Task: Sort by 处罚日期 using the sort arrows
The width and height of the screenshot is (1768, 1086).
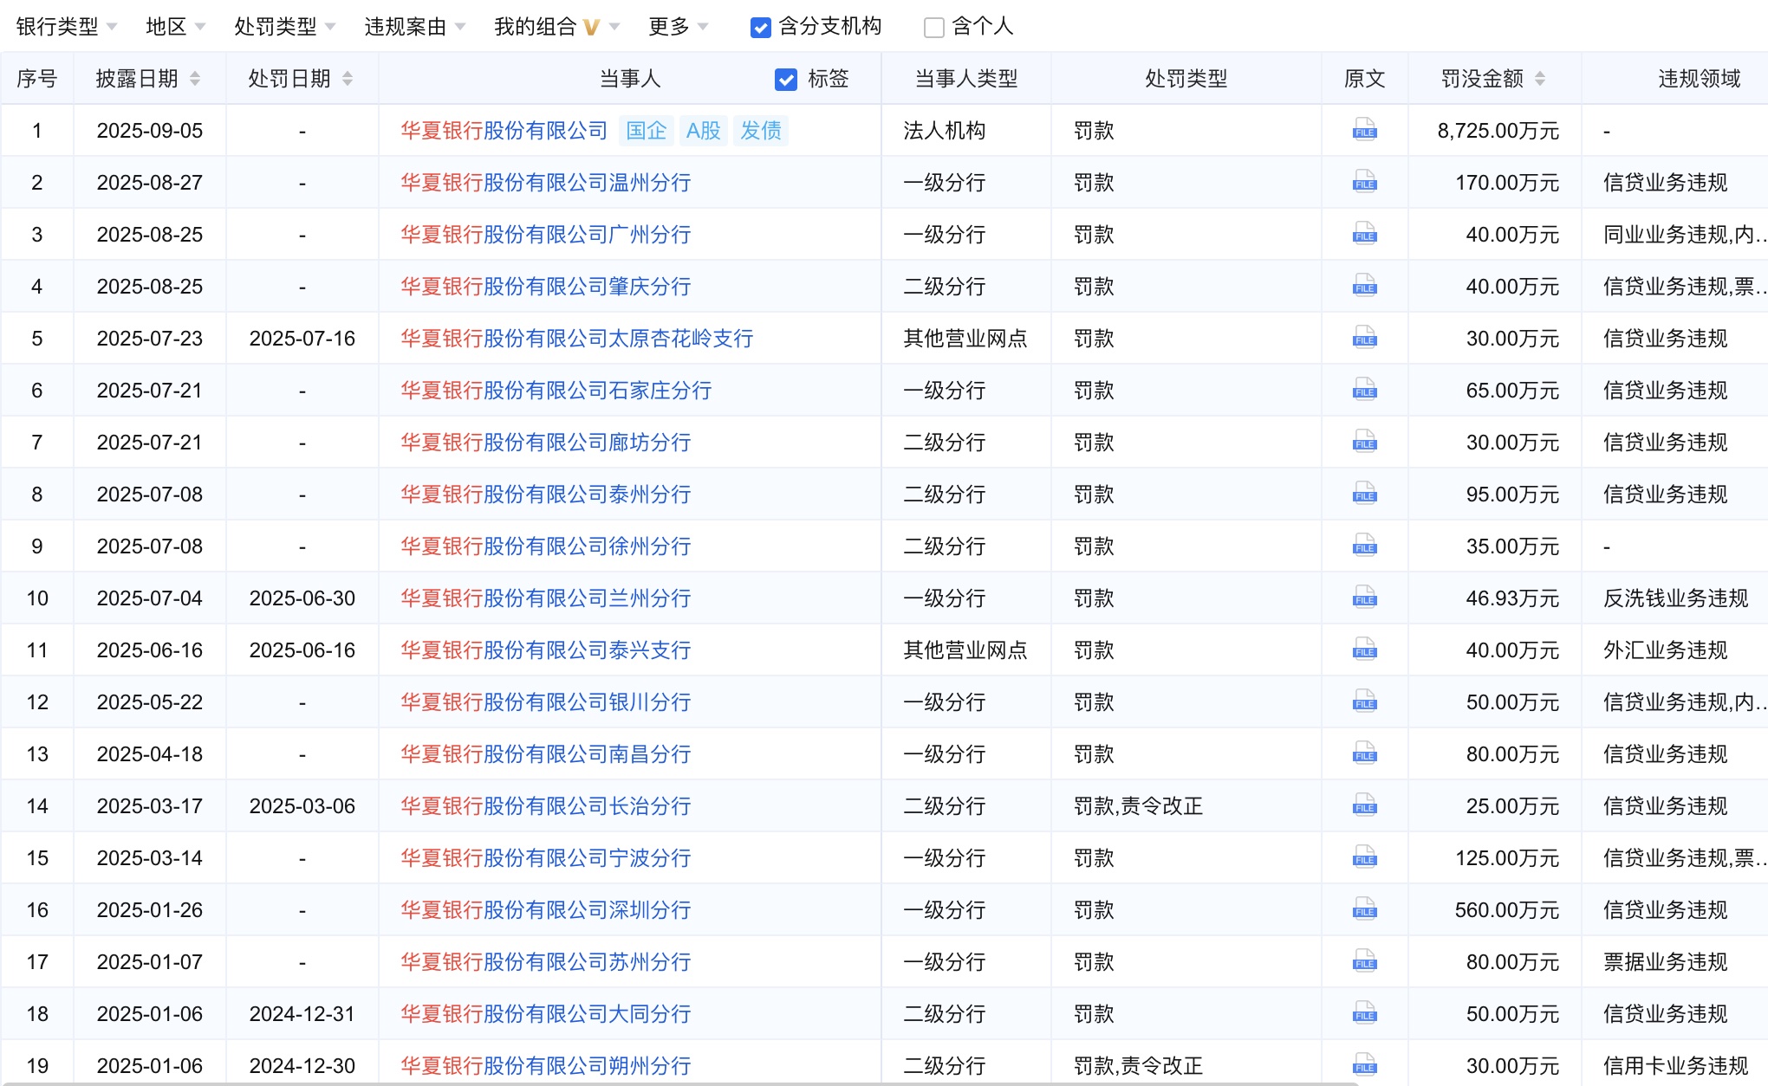Action: click(348, 79)
